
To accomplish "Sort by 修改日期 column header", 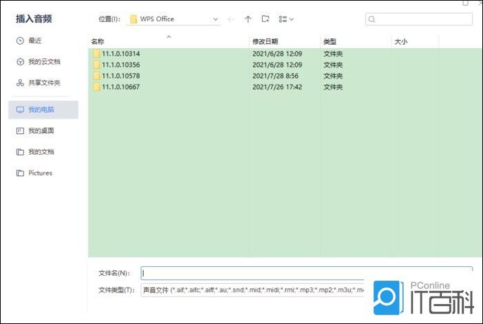I will click(x=265, y=41).
